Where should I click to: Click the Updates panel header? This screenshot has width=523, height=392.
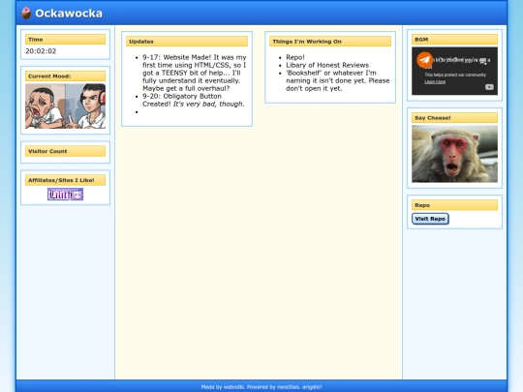pos(187,42)
